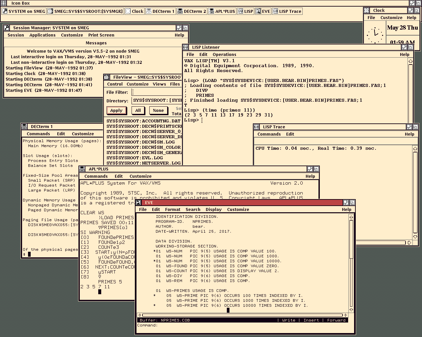Click the CPU Time line in LISP Trace

point(316,148)
